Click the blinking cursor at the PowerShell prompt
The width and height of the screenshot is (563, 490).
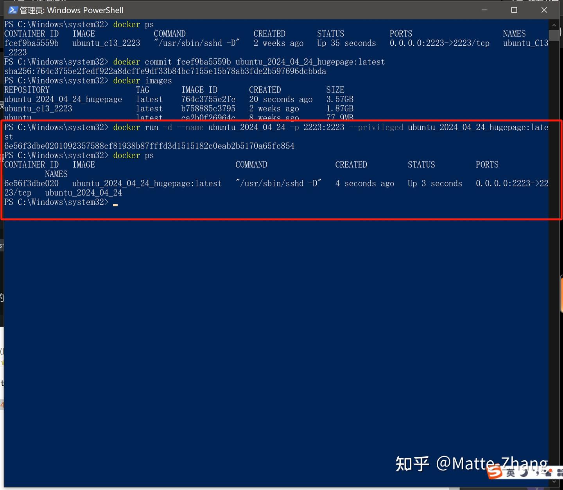pos(115,203)
